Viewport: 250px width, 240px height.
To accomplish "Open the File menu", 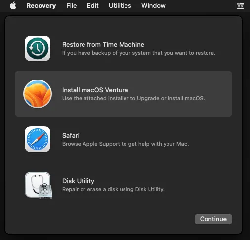I will [x=72, y=6].
